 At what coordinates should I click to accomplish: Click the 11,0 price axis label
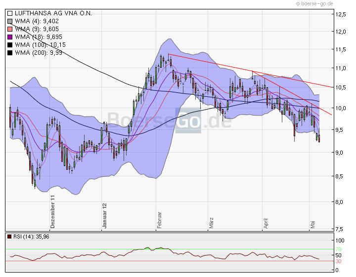(341, 68)
